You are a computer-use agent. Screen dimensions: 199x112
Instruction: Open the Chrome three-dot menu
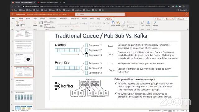187,6
